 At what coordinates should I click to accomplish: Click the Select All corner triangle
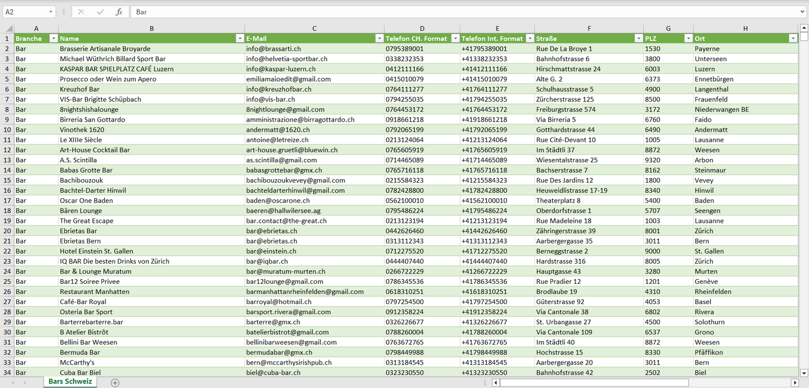tap(8, 29)
